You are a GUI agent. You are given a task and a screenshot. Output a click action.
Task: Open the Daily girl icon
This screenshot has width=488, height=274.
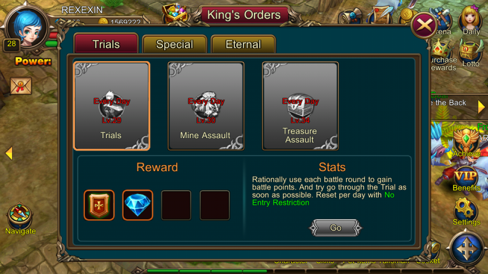(471, 21)
